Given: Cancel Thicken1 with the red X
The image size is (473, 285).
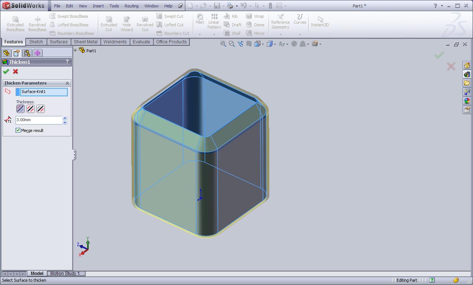Looking at the screenshot, I should 15,71.
